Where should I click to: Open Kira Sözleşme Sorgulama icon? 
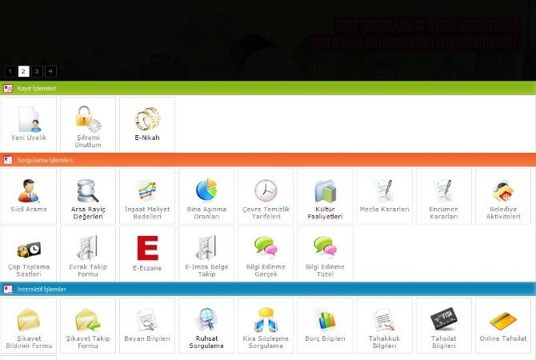click(266, 320)
